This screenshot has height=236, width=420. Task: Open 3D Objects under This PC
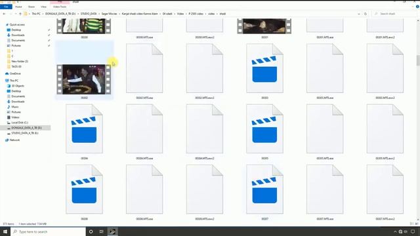pos(18,86)
